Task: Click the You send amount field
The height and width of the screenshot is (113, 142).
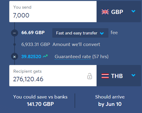Action: click(x=53, y=12)
